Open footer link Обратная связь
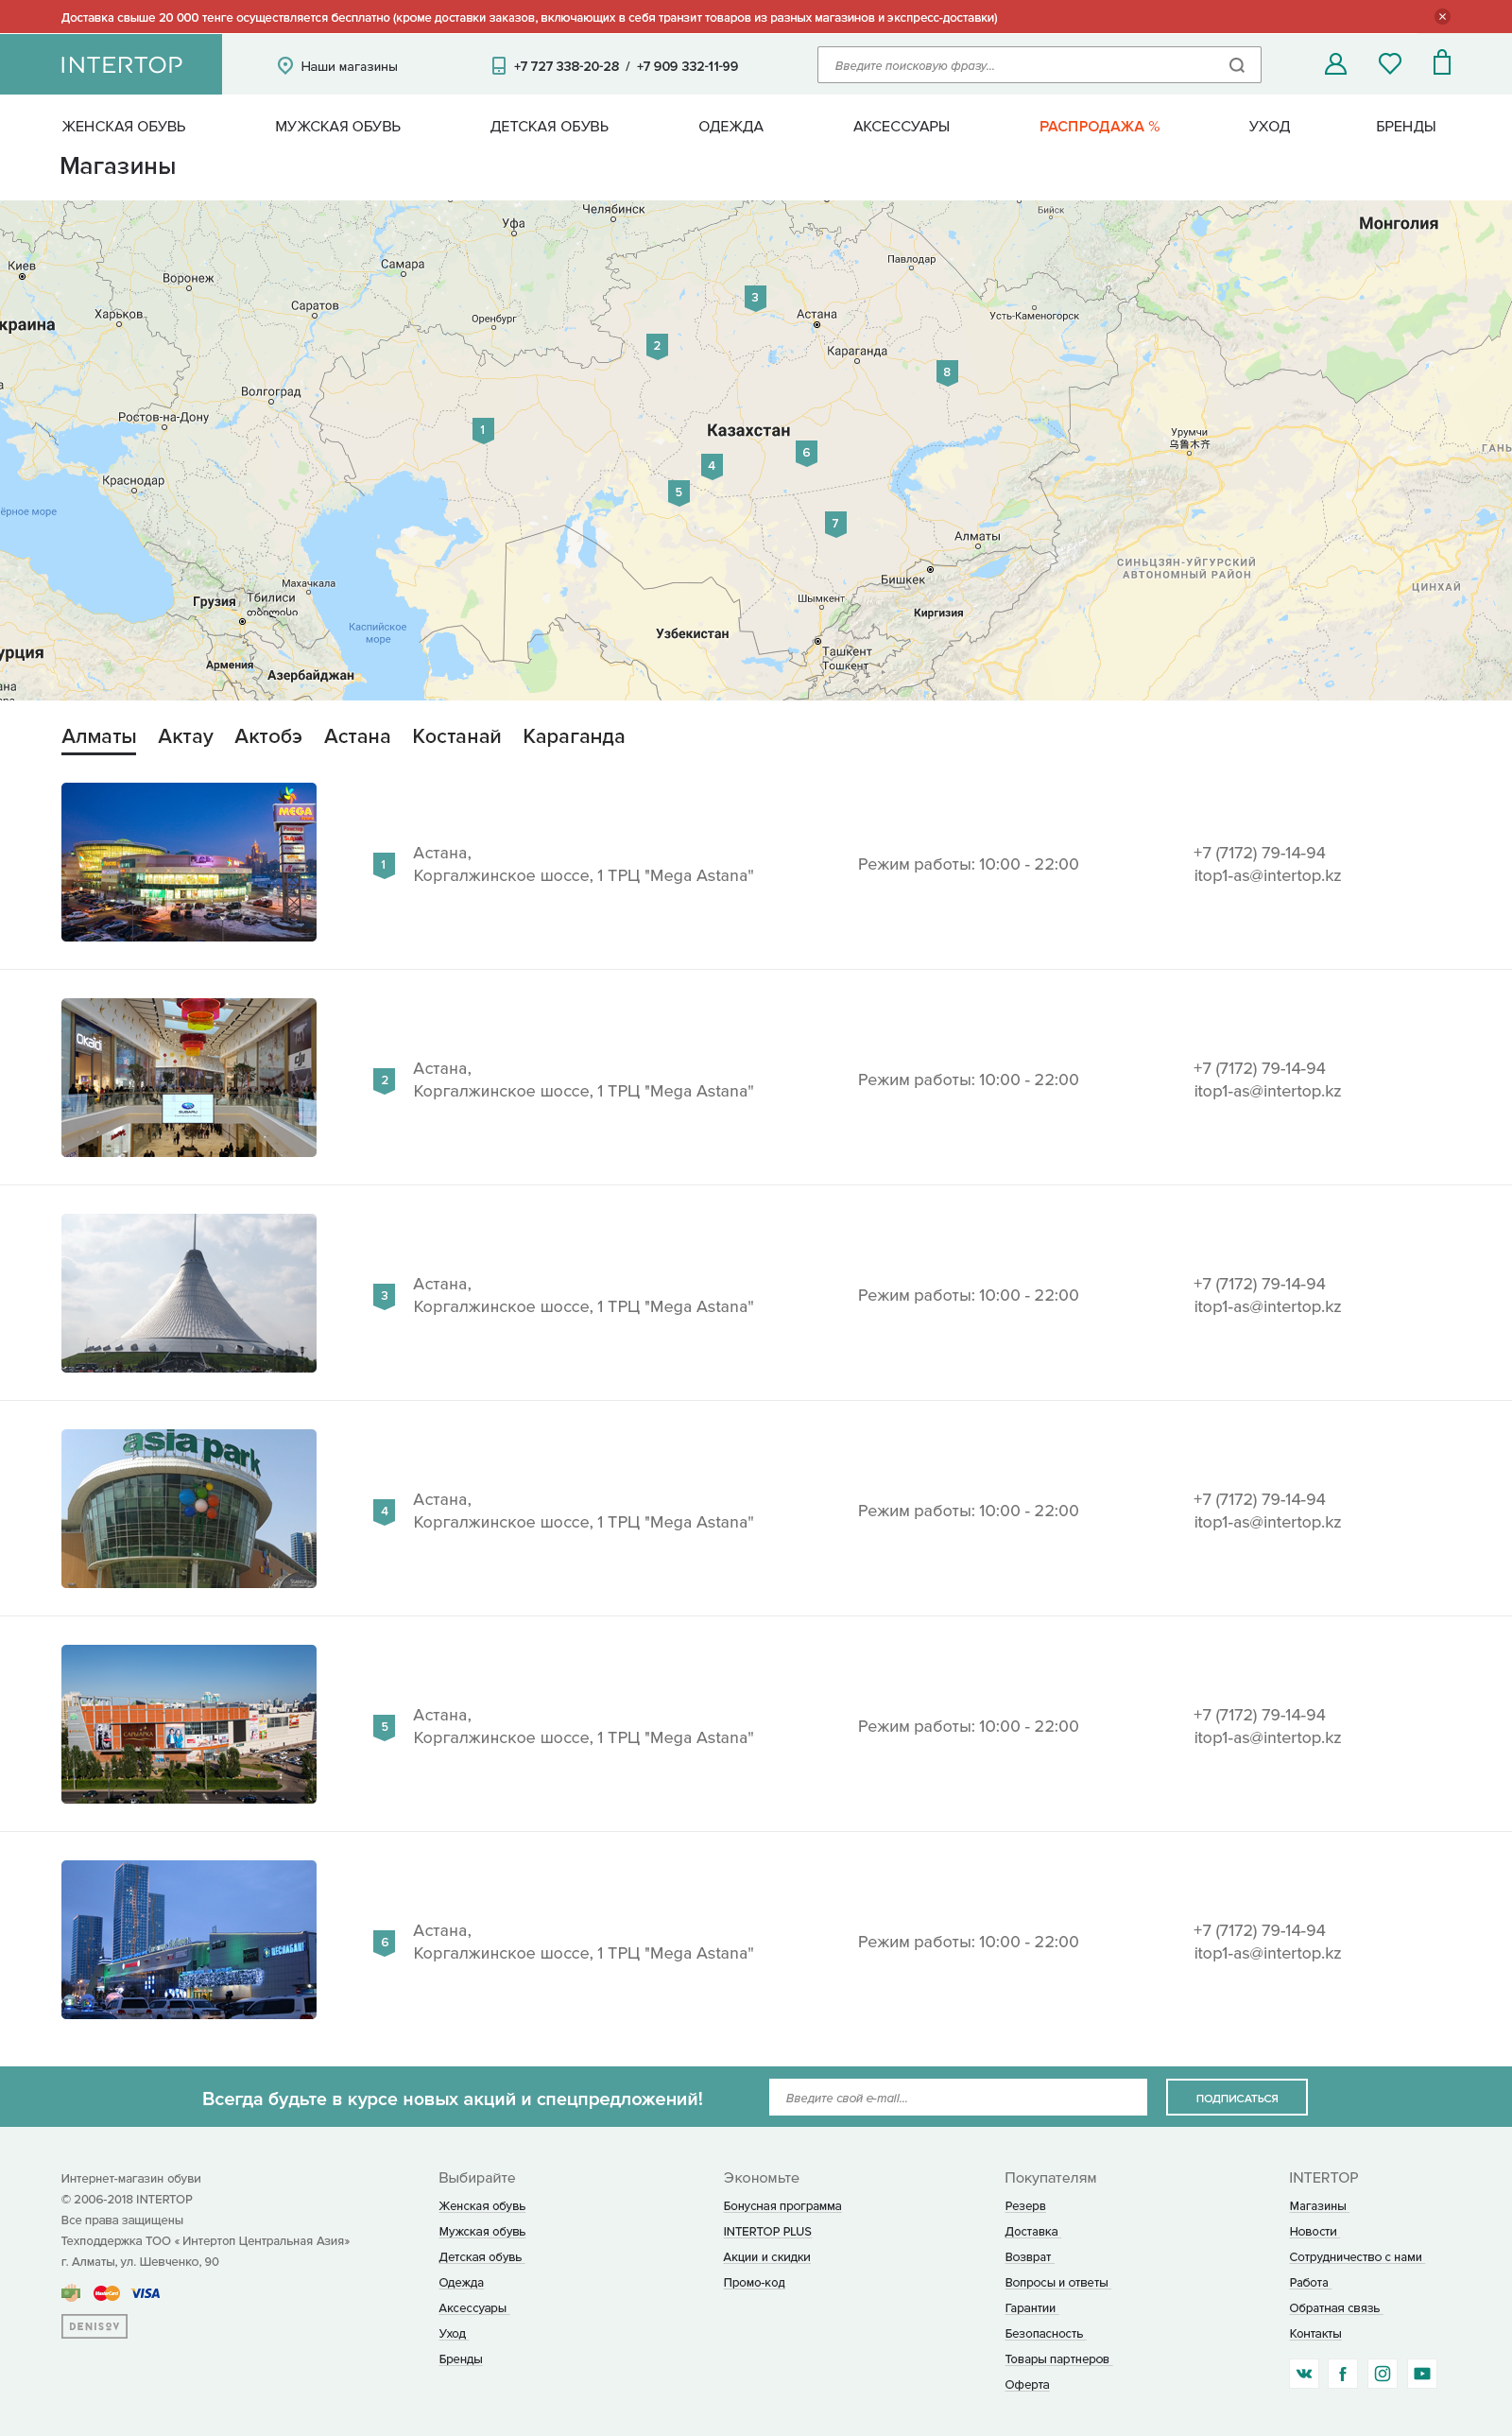Image resolution: width=1512 pixels, height=2436 pixels. (1334, 2308)
